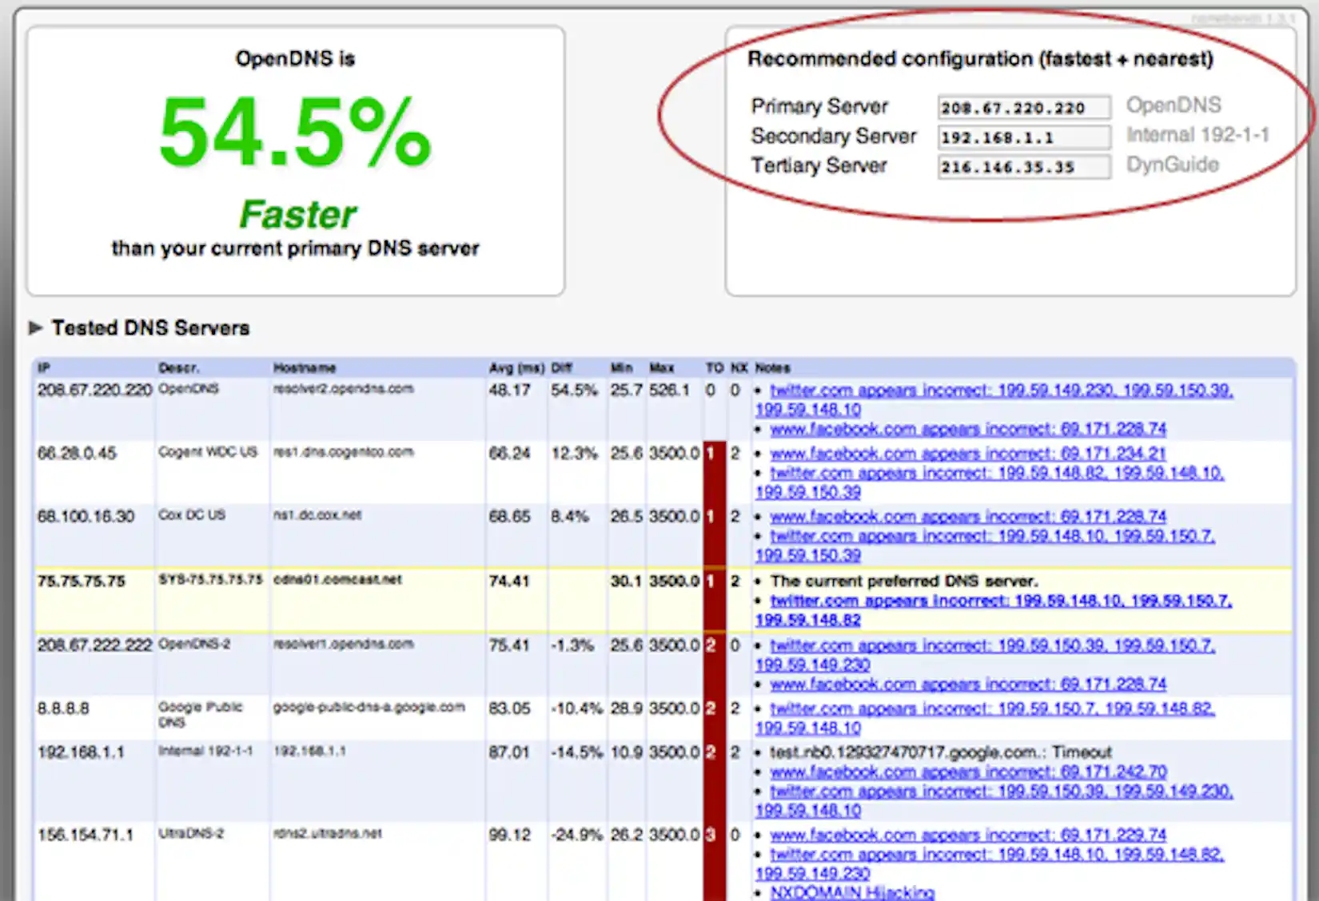Open facebook 69.171.229.74 link in UltraDNS-2 row
Image resolution: width=1319 pixels, height=901 pixels.
[968, 836]
